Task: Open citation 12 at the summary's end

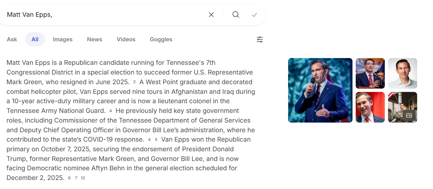Action: click(x=83, y=178)
